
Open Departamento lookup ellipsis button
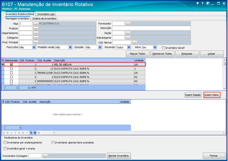[36, 33]
